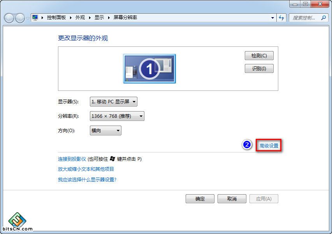Screen dimensions: 332x234
Task: Open the address bar history dropdown
Action: [273, 18]
